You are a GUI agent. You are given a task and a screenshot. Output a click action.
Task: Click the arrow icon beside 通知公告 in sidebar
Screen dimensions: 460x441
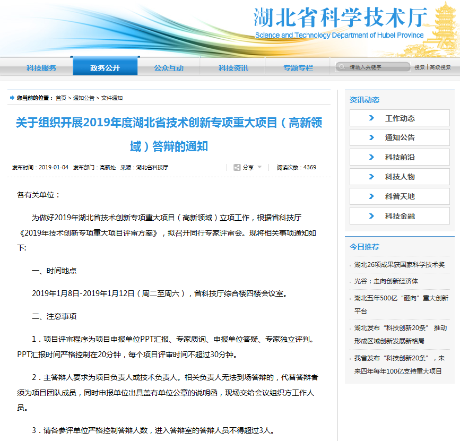point(371,137)
